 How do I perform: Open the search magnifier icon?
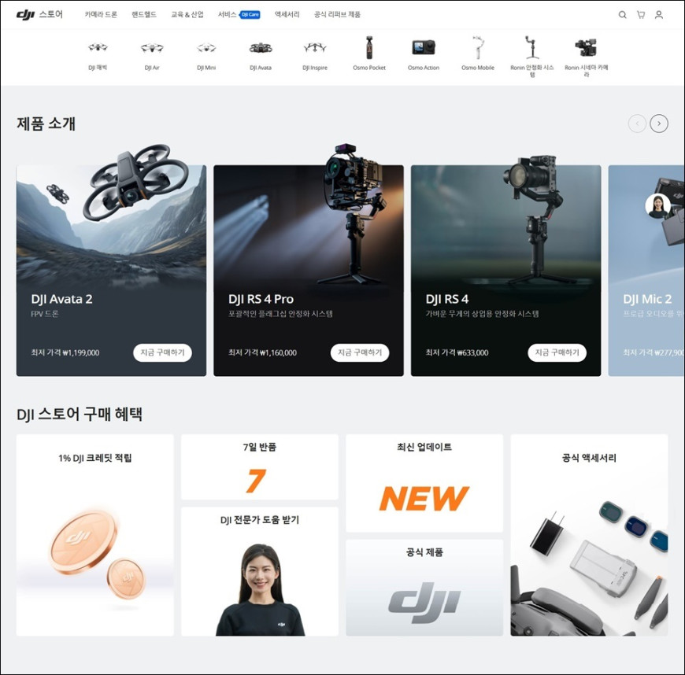[x=623, y=15]
